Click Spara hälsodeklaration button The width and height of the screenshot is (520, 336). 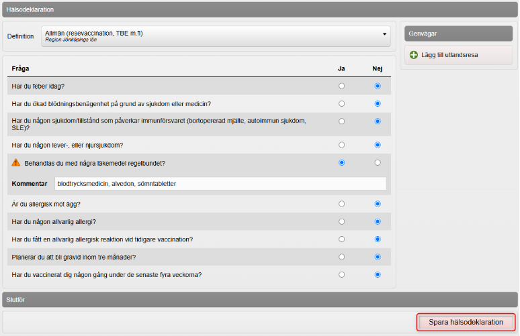(x=466, y=323)
